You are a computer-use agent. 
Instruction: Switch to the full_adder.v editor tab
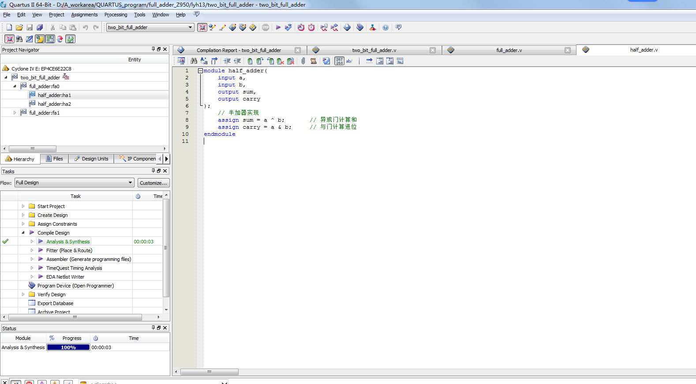[x=509, y=50]
